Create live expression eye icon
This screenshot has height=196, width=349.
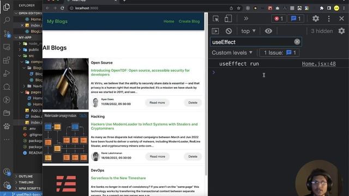tap(268, 31)
